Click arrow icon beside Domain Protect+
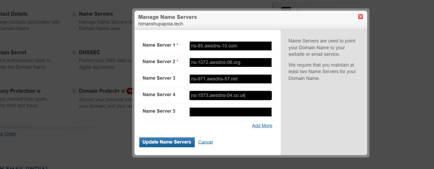Screen dimensions: 434x169 coord(74,91)
